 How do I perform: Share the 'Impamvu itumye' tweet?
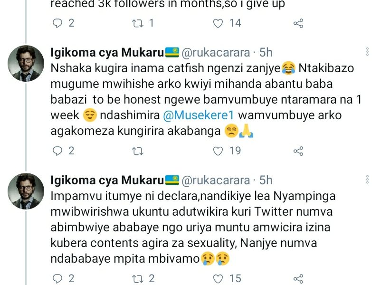tap(298, 278)
